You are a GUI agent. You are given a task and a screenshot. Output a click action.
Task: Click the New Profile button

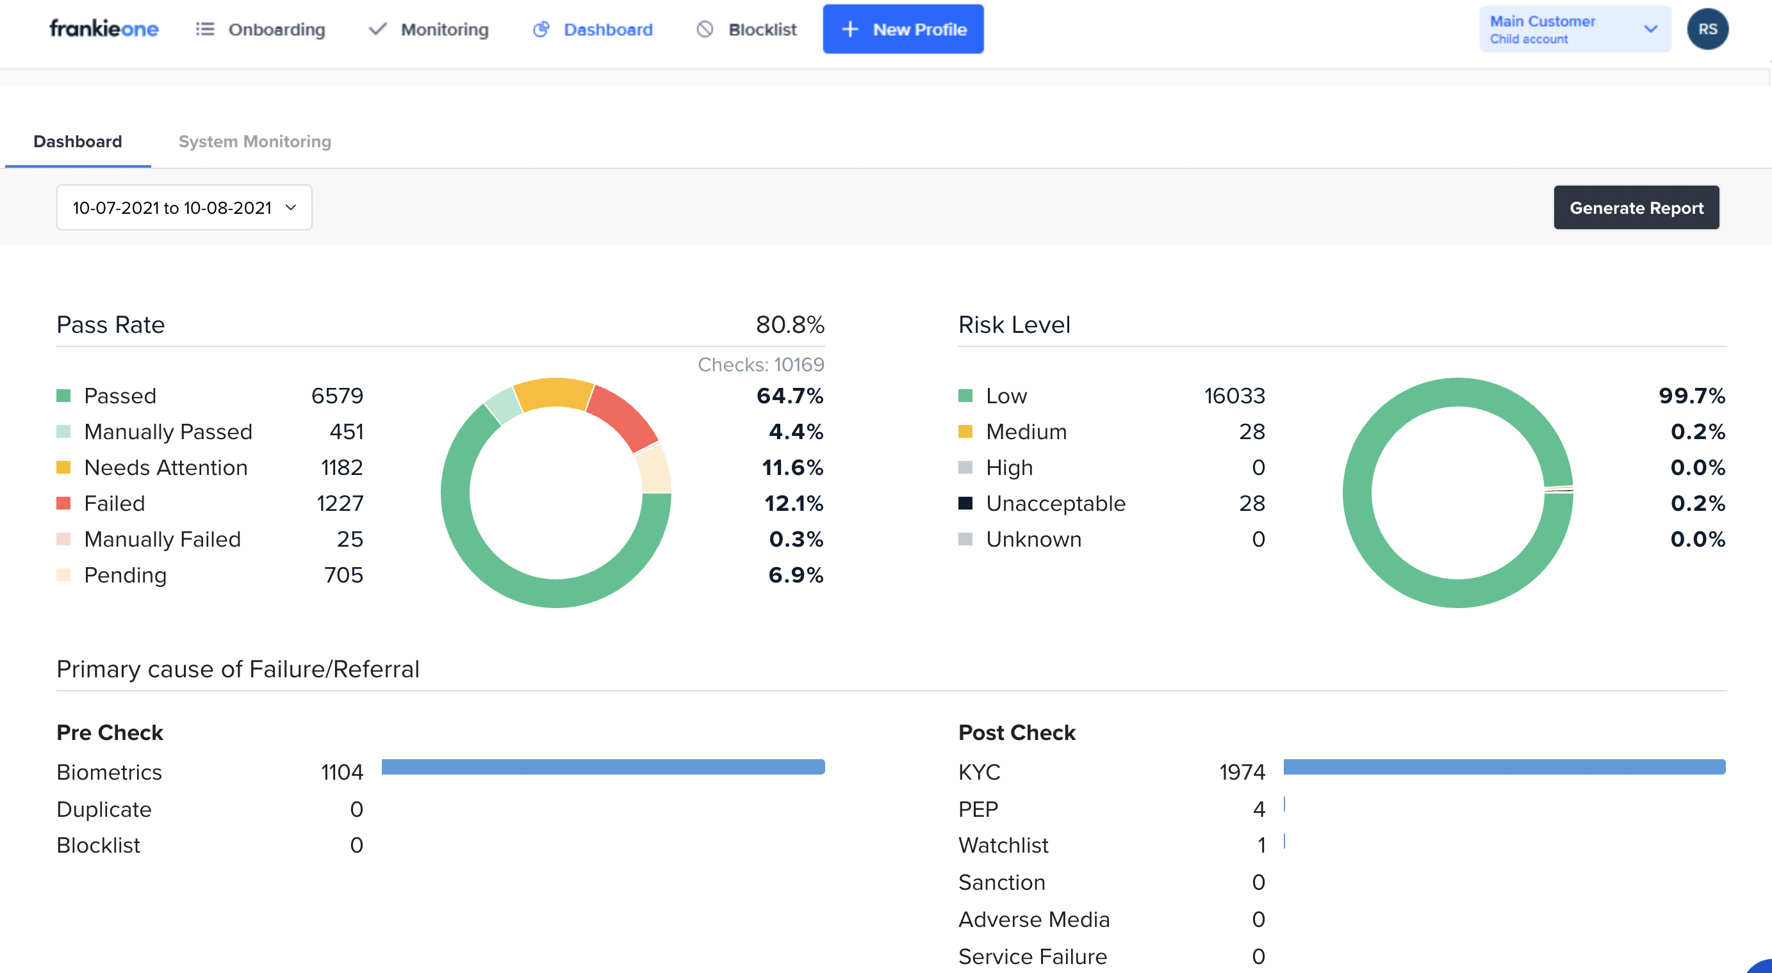[919, 29]
